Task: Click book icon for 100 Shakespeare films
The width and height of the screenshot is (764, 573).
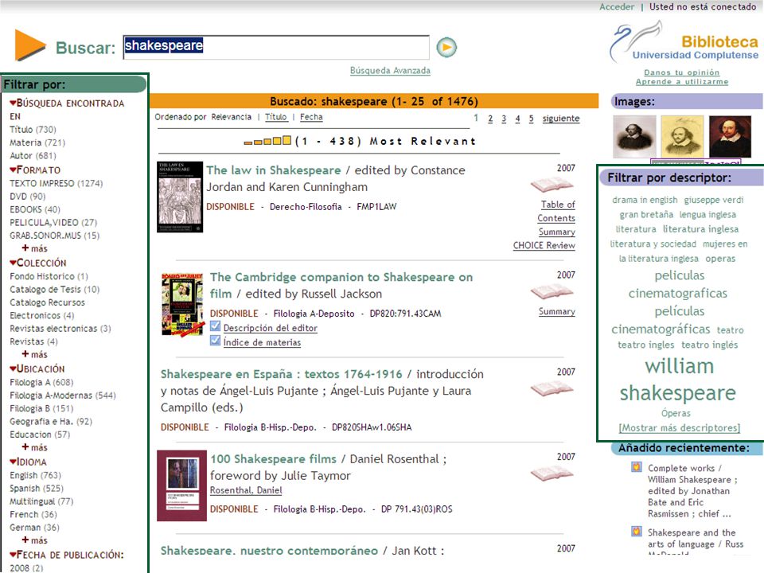Action: pyautogui.click(x=552, y=474)
